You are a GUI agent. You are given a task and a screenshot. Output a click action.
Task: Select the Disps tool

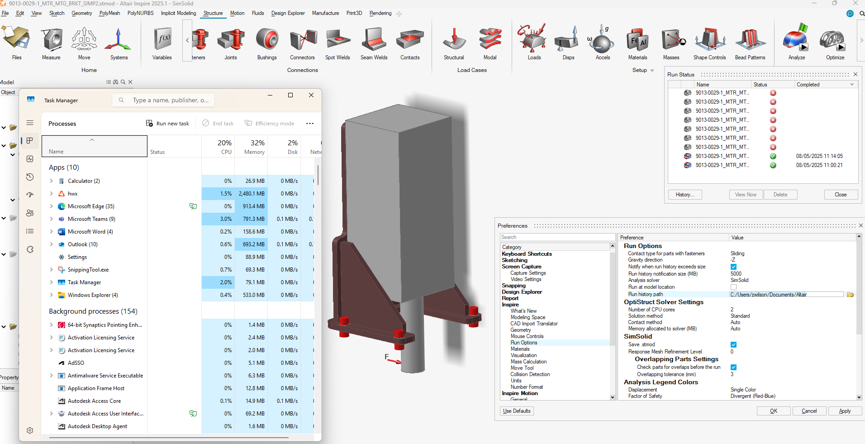pyautogui.click(x=568, y=42)
